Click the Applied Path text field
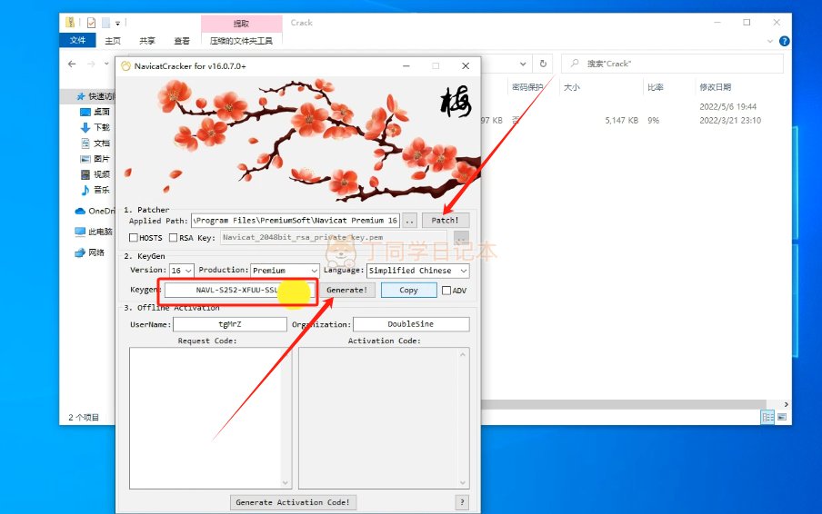This screenshot has height=514, width=822. point(296,221)
